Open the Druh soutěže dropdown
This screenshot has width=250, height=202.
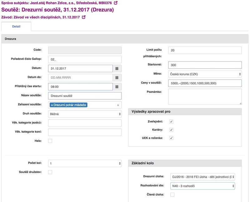tap(85, 114)
